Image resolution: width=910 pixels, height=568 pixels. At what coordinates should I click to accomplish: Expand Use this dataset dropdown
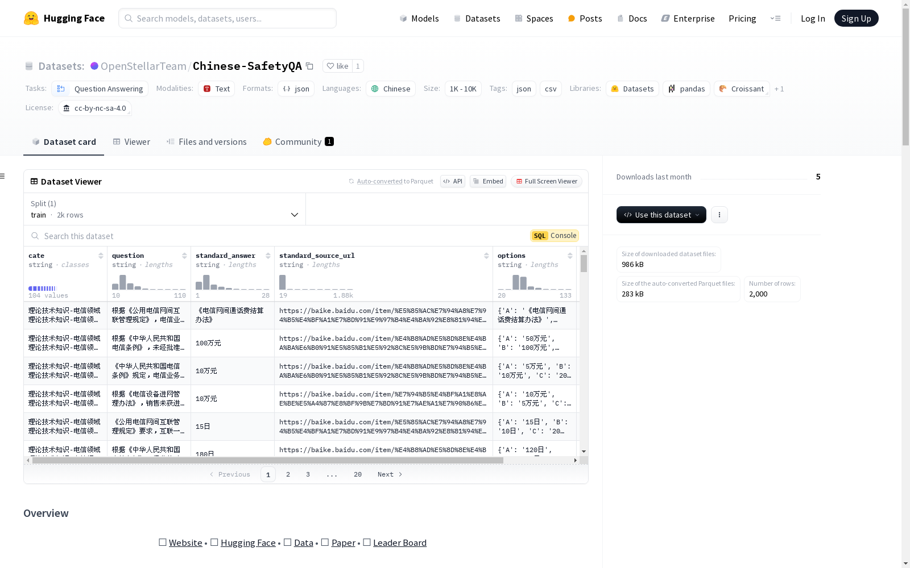[661, 215]
